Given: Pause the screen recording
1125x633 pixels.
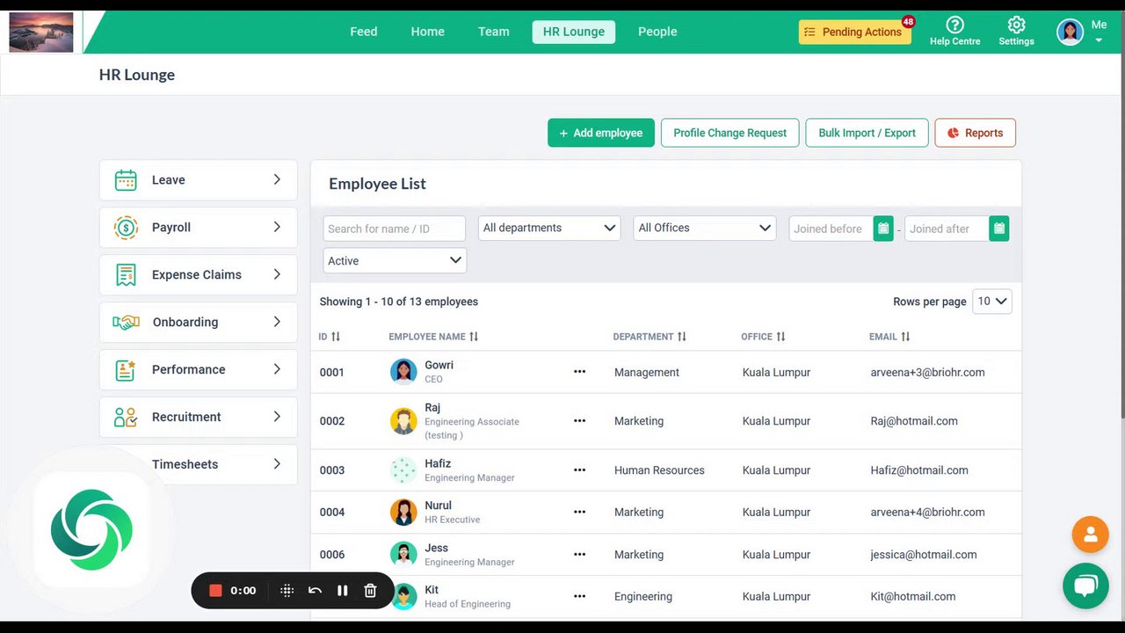Looking at the screenshot, I should pyautogui.click(x=343, y=591).
